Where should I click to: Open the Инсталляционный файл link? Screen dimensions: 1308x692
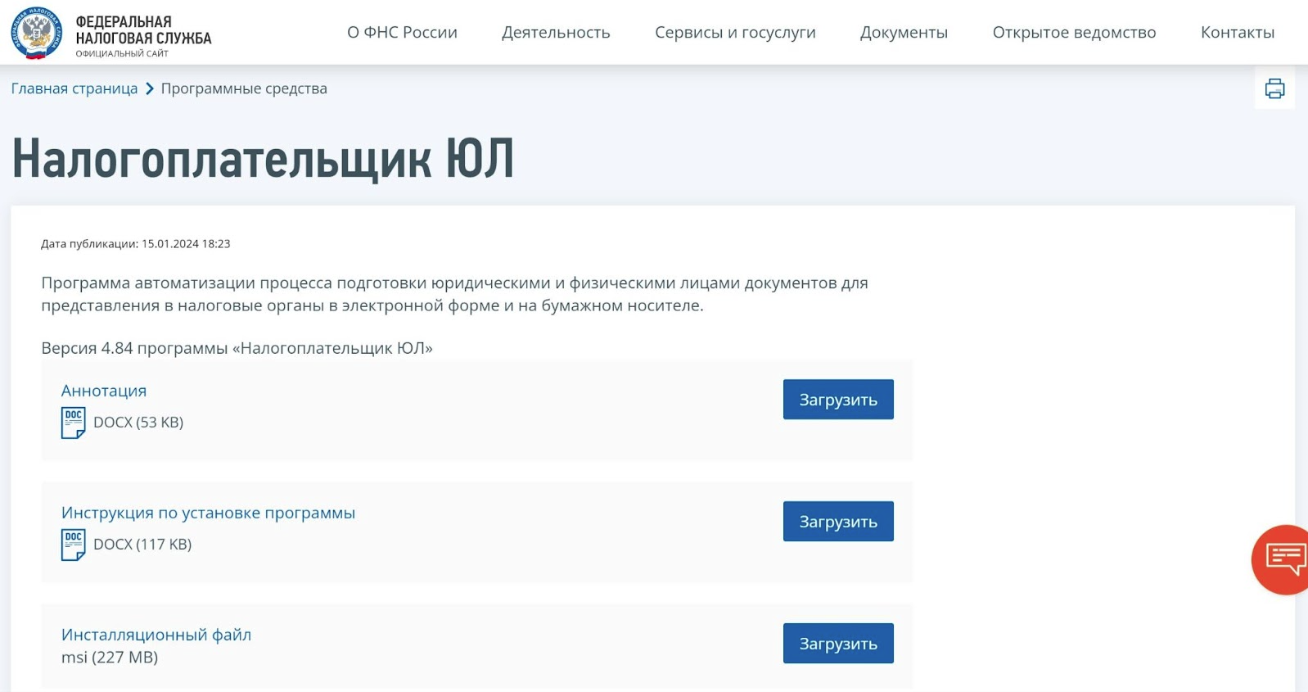(x=156, y=635)
